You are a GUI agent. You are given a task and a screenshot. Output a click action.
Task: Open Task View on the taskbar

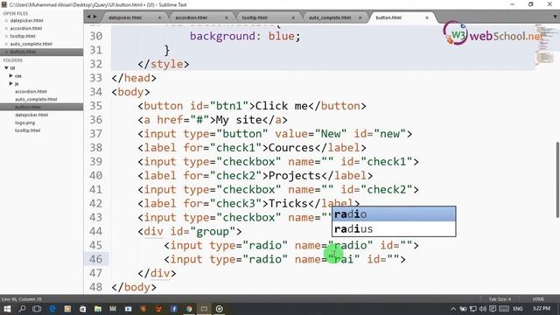pos(37,309)
